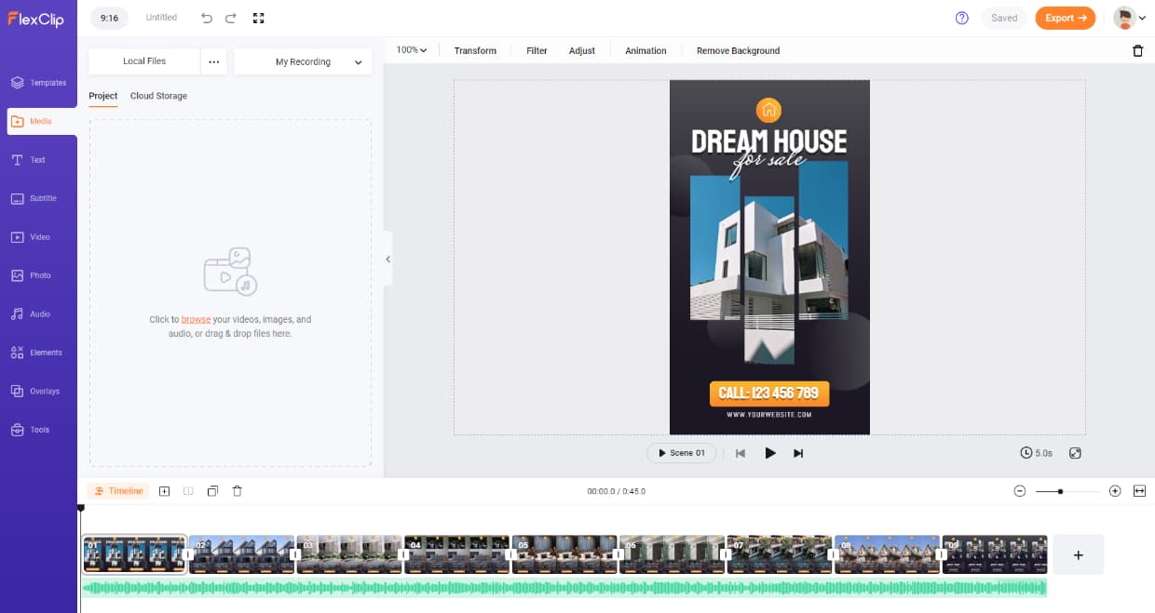
Task: Collapse the media side panel
Action: 388,260
